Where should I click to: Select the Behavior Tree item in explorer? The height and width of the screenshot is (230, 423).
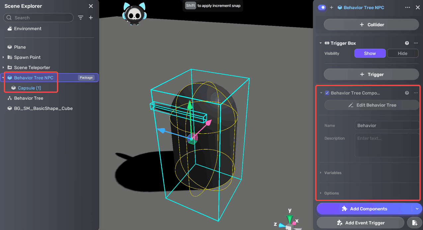tap(29, 98)
